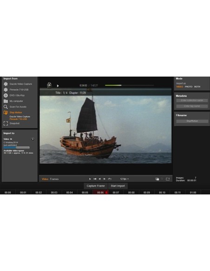Select the 00:10 frame on timeline
This screenshot has width=210, height=271.
tap(162, 193)
